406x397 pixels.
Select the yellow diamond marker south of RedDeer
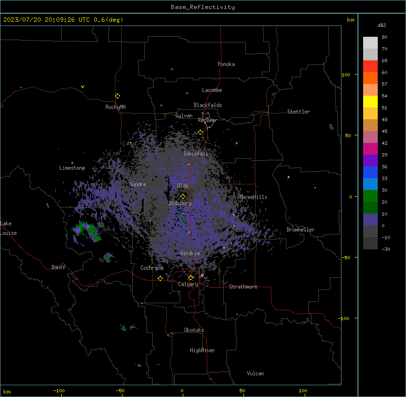(201, 132)
